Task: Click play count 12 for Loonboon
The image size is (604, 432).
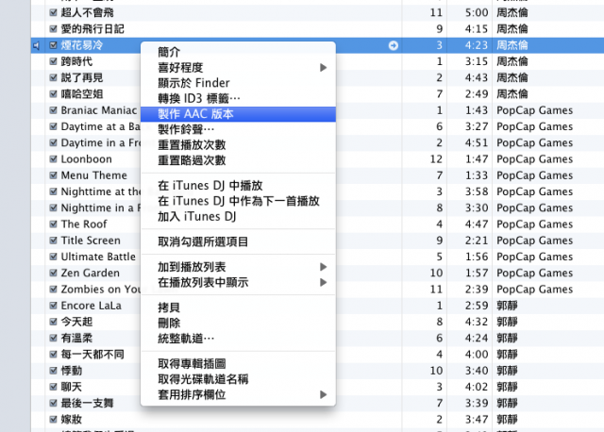Action: coord(436,159)
